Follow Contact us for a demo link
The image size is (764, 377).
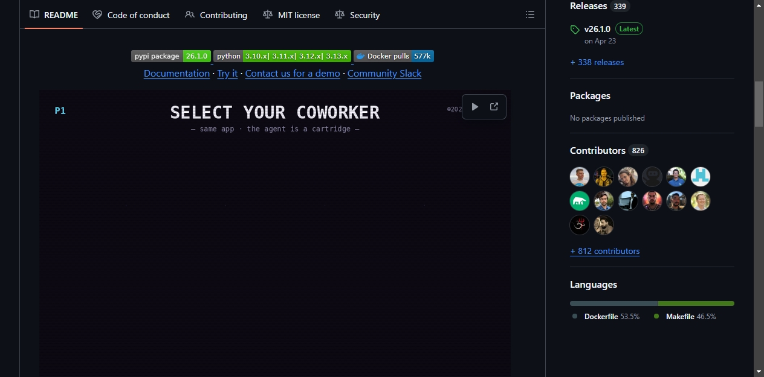(293, 74)
